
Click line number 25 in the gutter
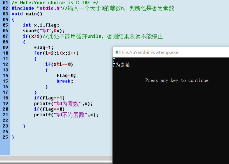coord(5,137)
